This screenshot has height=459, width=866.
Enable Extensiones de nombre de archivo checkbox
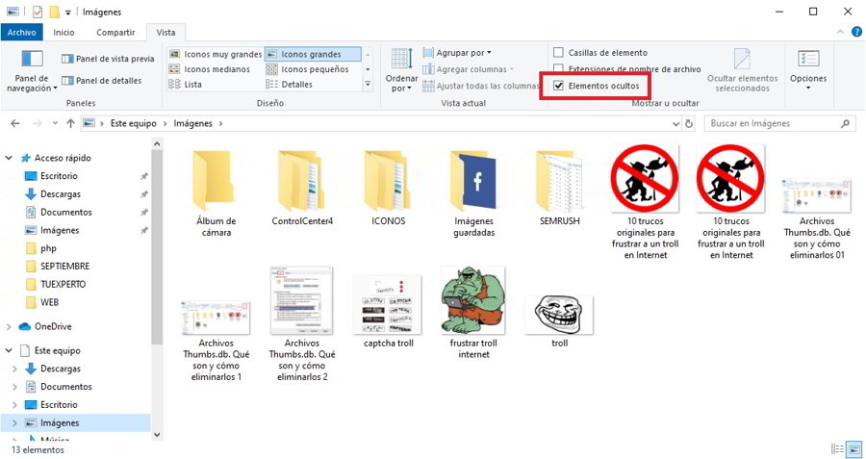click(x=559, y=69)
